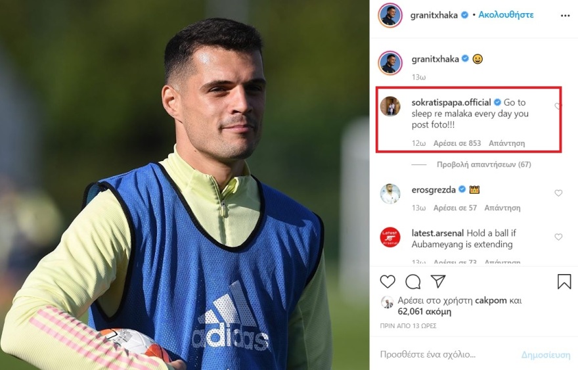Like the latest.arsenal comment
578x370 pixels.
[558, 237]
